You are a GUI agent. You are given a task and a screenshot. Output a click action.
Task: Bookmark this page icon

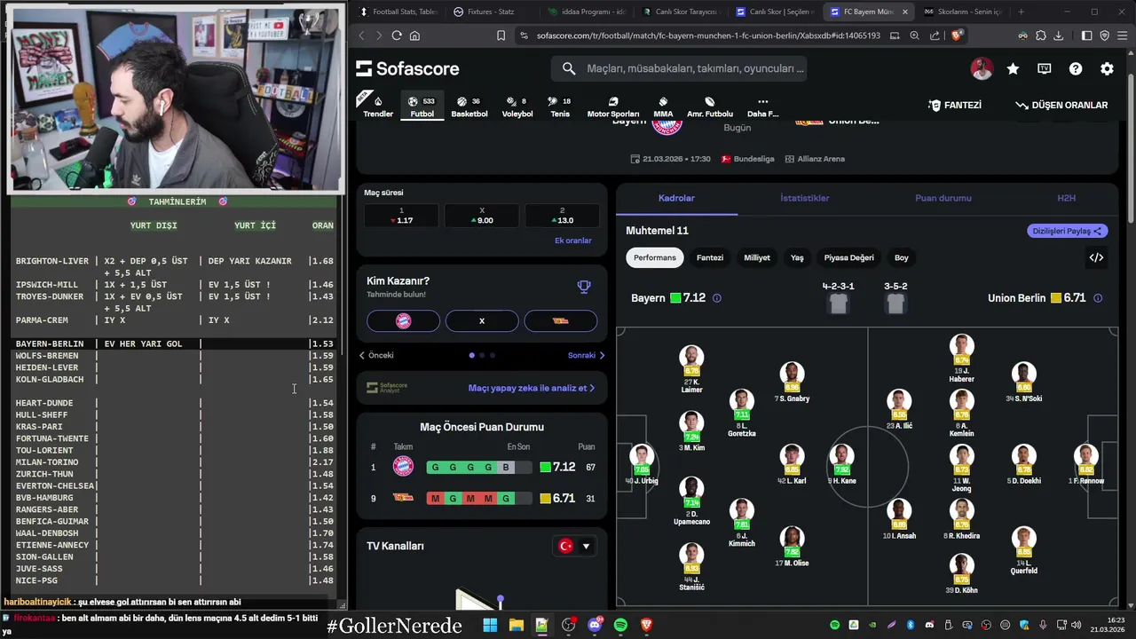(x=501, y=35)
